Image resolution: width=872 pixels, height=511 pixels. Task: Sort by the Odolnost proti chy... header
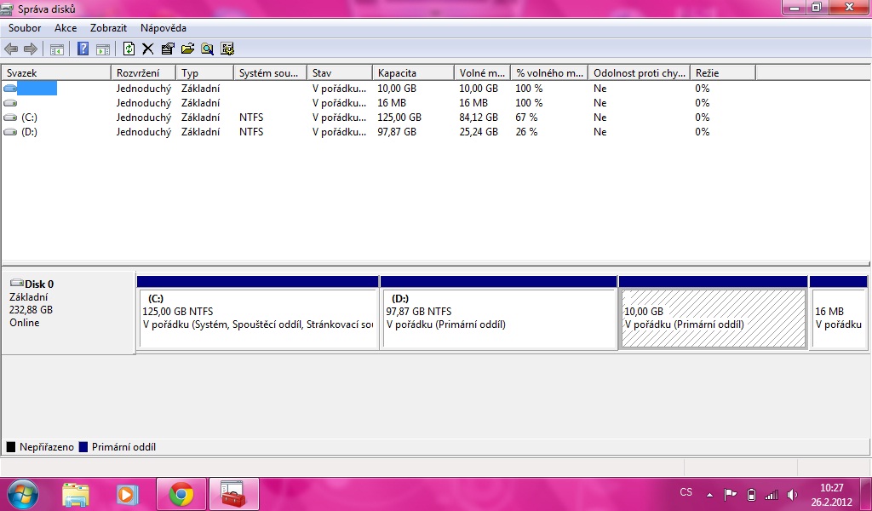tap(639, 73)
